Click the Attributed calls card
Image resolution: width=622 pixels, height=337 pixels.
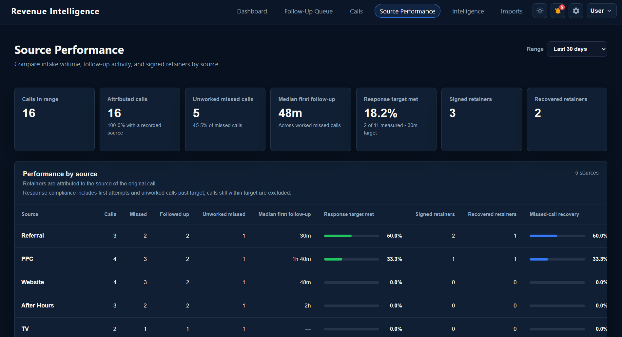(x=140, y=119)
